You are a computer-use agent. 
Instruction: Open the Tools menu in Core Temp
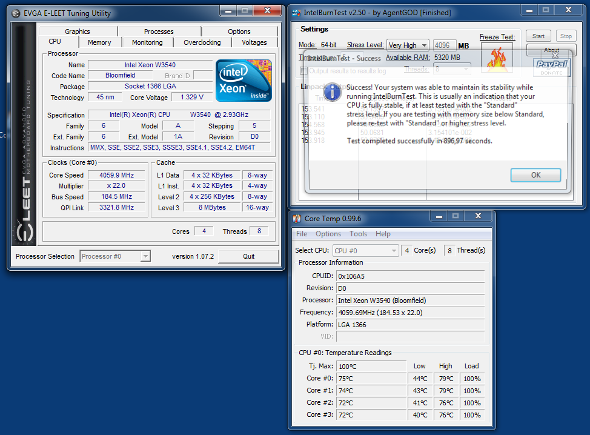point(358,234)
